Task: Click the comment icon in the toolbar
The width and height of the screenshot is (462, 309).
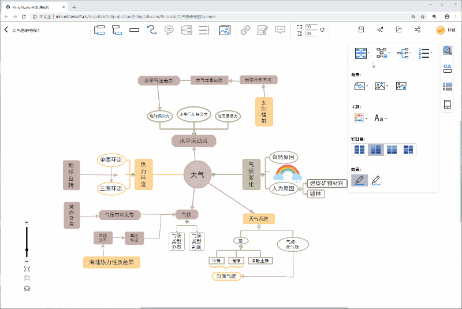Action: click(x=280, y=29)
